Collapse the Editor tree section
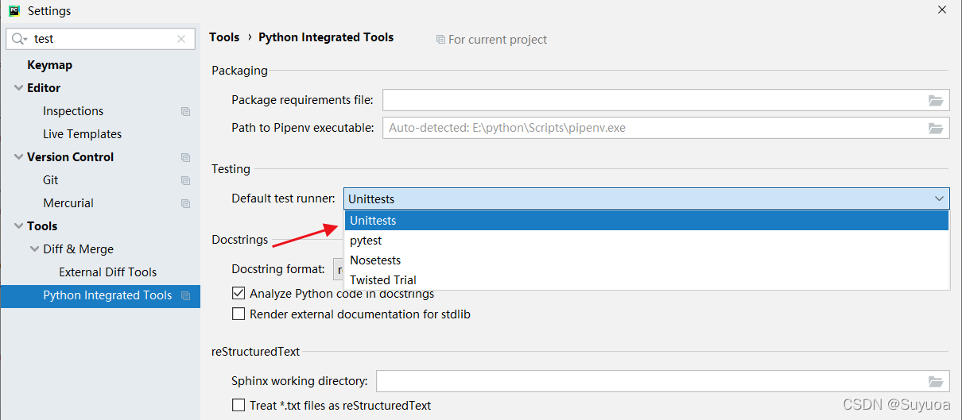962x420 pixels. tap(18, 88)
